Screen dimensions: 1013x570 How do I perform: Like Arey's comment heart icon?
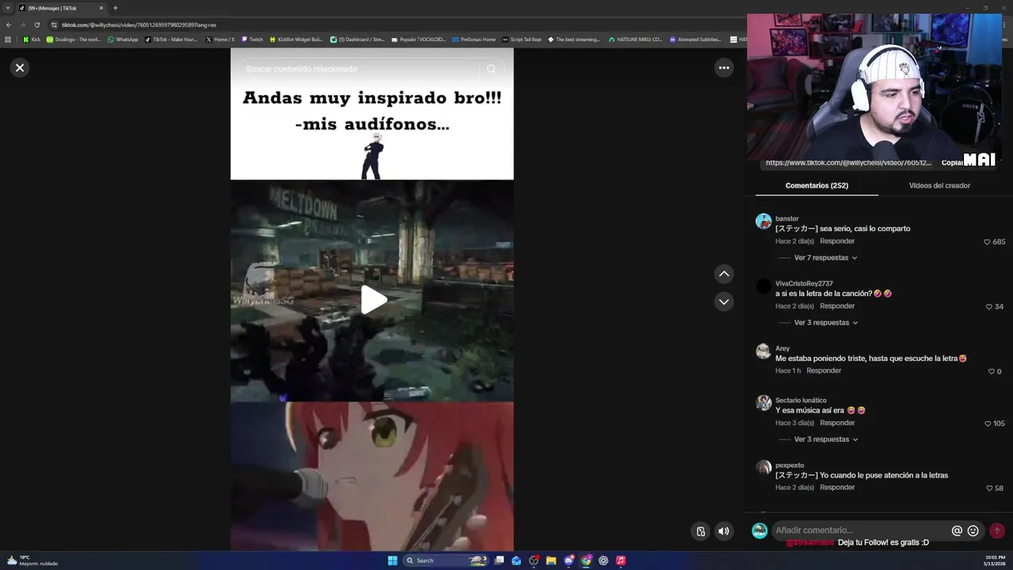click(991, 371)
